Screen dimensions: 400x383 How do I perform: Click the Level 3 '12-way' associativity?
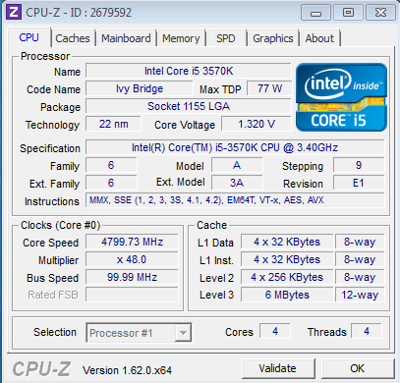click(x=360, y=295)
